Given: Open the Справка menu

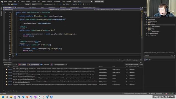Looking at the screenshot, I should (x=68, y=1).
